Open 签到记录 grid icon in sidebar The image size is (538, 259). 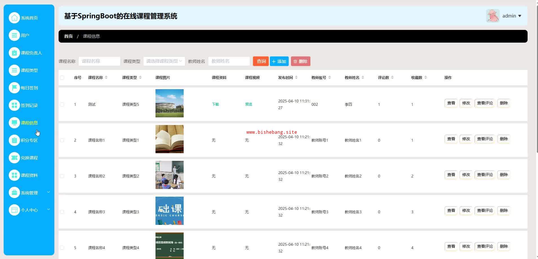pyautogui.click(x=14, y=105)
